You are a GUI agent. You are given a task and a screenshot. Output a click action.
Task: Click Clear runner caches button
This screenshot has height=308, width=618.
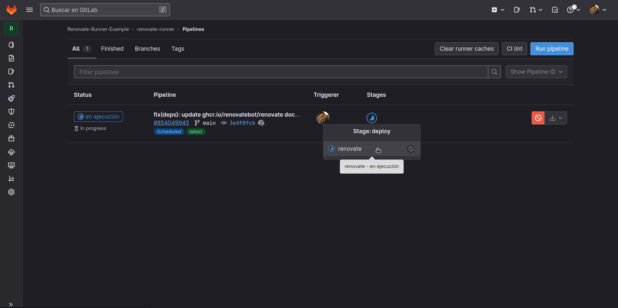(467, 49)
